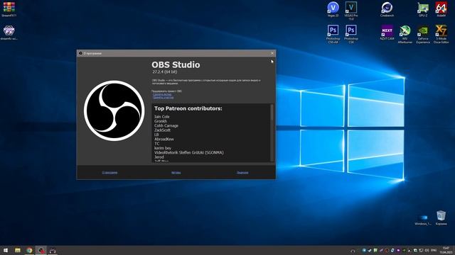
Task: Launch the NZXT CAM shortcut
Action: point(387,32)
